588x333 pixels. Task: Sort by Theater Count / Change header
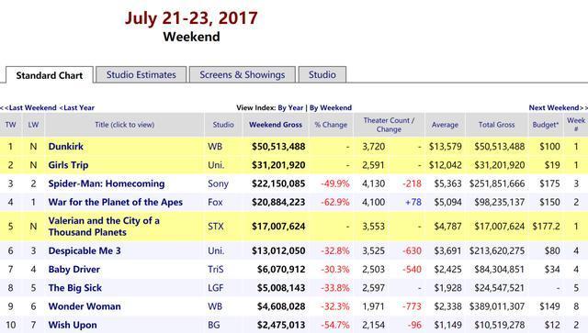[x=389, y=125]
